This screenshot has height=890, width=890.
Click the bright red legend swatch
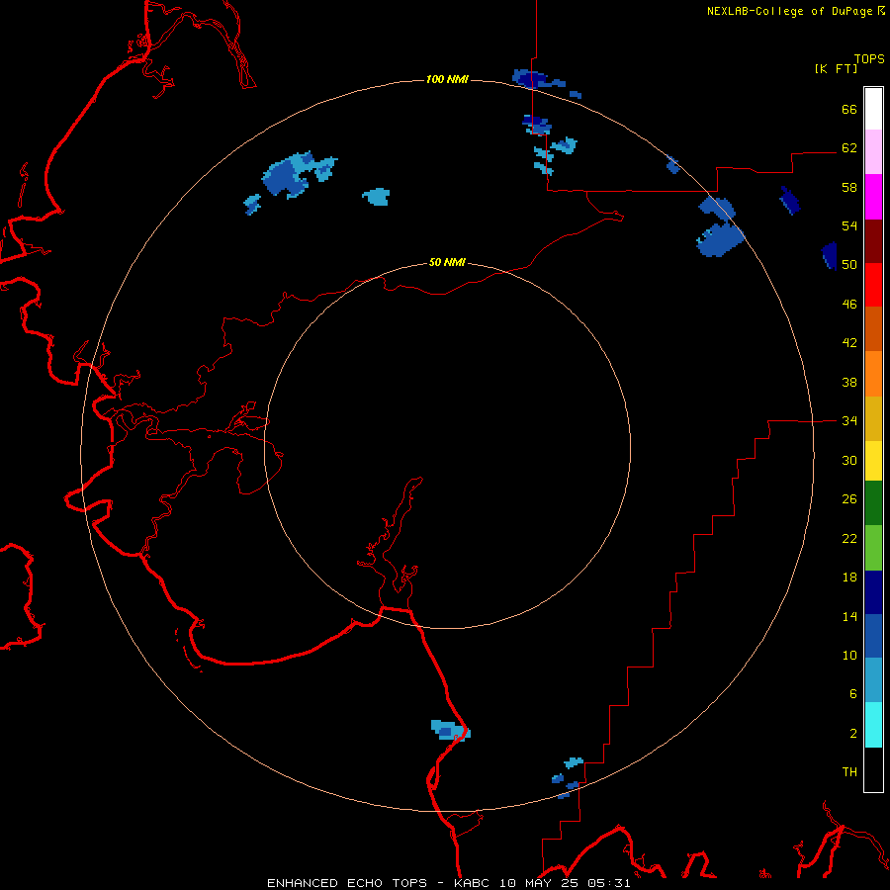click(873, 286)
